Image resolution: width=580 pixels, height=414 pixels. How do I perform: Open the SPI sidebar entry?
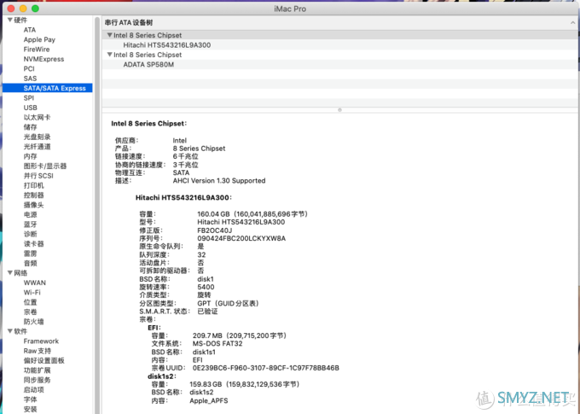click(x=28, y=98)
